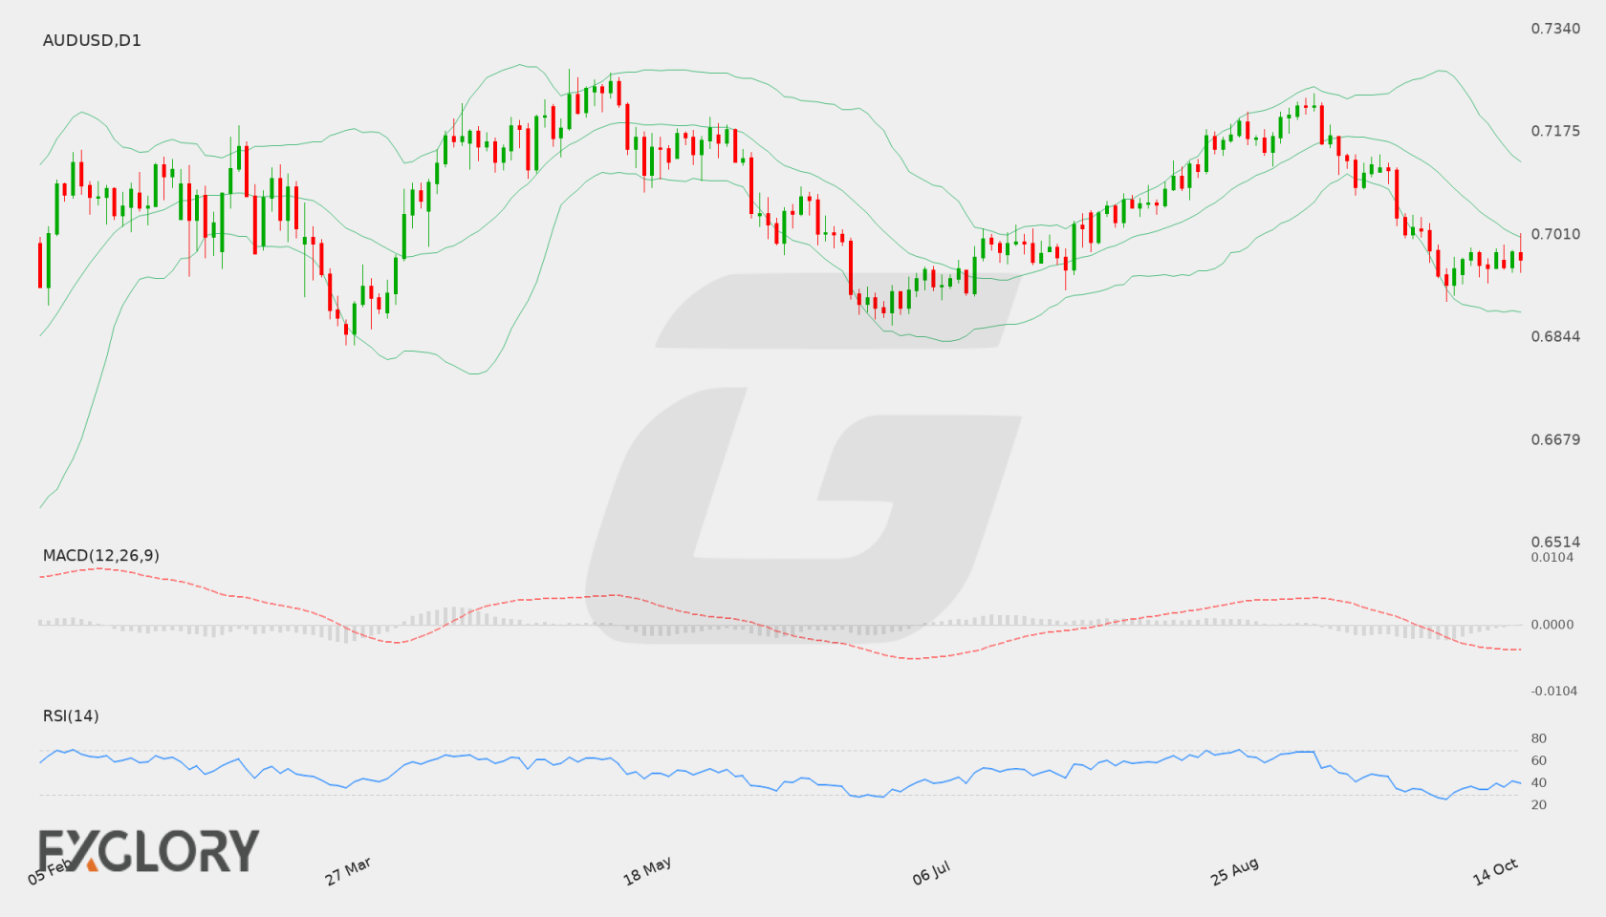Click the 0.0104 MACD scale value
This screenshot has width=1606, height=917.
(1552, 557)
